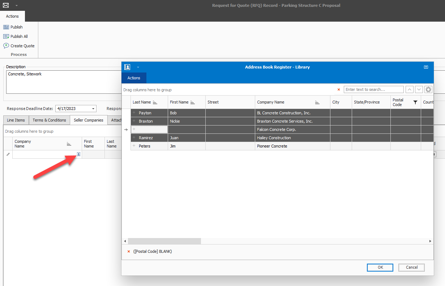Open the Response Deadline Date dropdown

pos(94,109)
